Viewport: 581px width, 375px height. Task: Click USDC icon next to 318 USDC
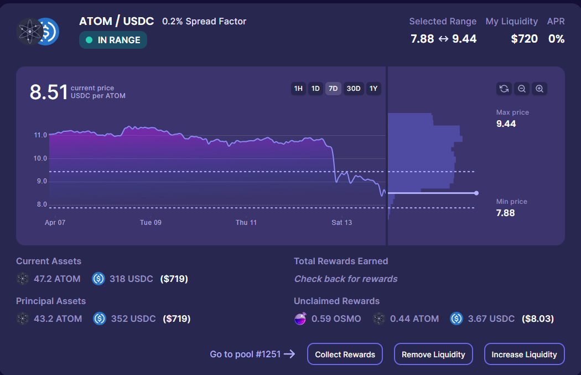[98, 279]
